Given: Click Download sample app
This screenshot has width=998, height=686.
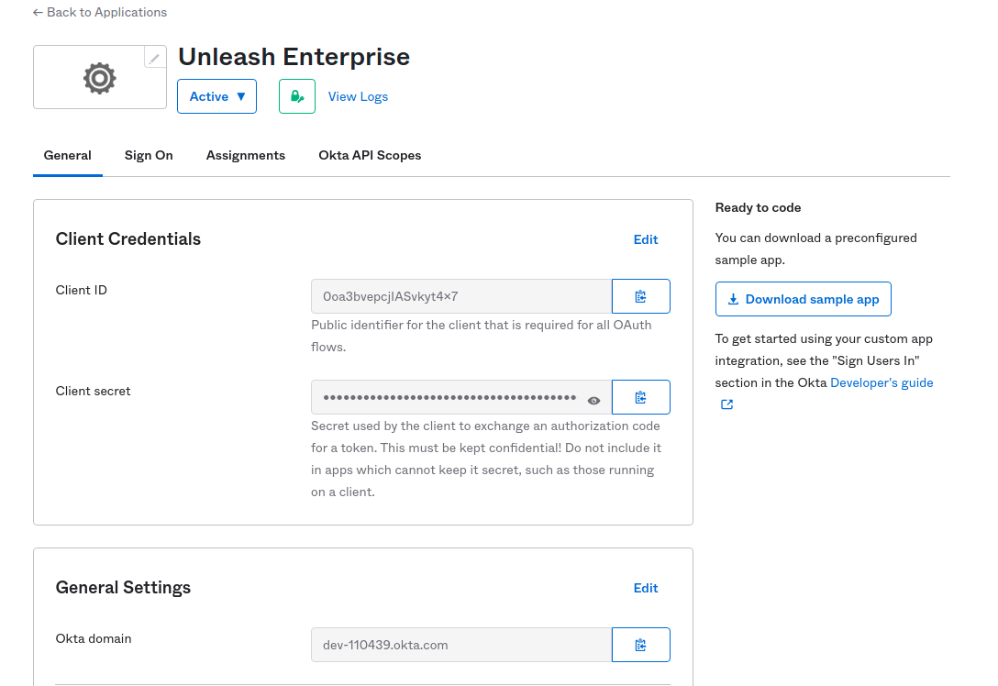Looking at the screenshot, I should [x=803, y=299].
